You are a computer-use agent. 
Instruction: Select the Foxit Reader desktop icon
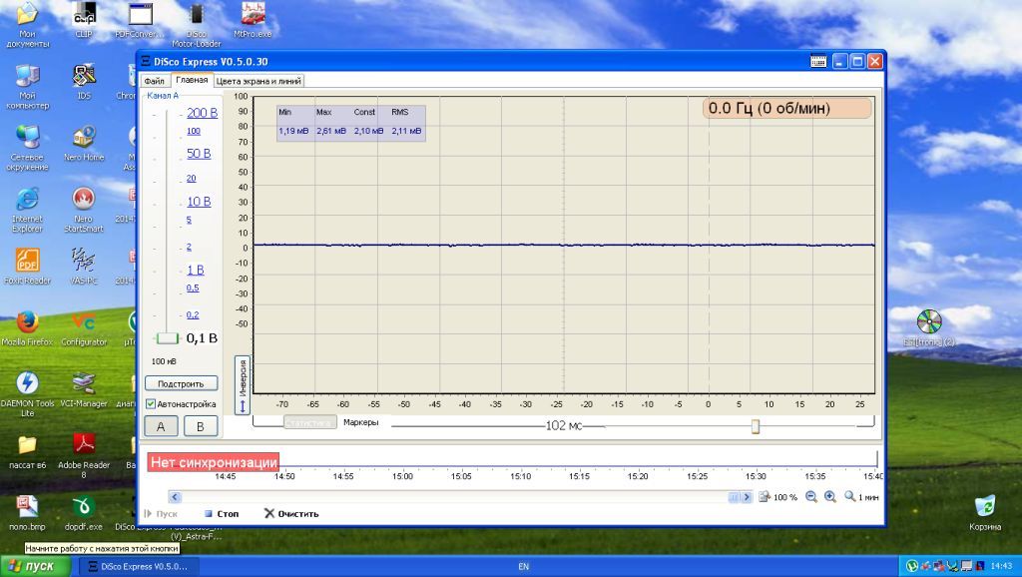[27, 267]
